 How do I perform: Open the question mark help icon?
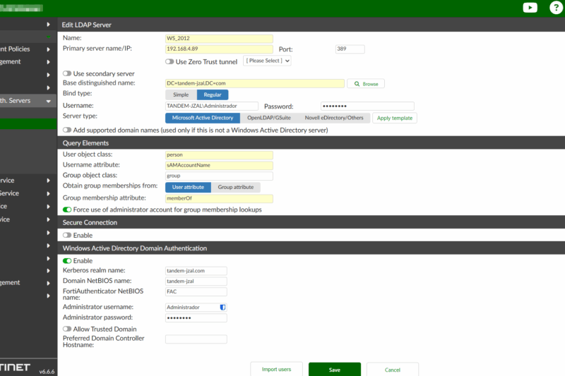coord(556,8)
